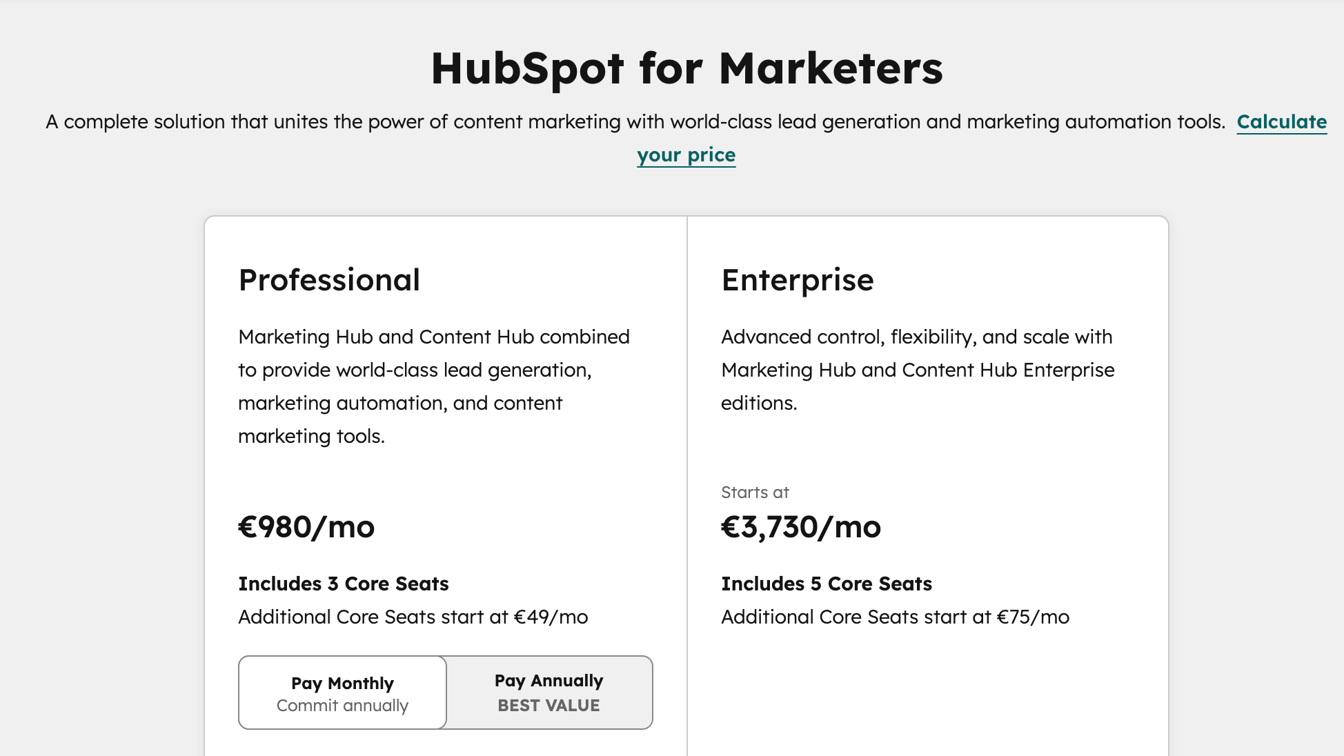The width and height of the screenshot is (1344, 756).
Task: Click the Enterprise plan description paragraph
Action: pos(916,370)
